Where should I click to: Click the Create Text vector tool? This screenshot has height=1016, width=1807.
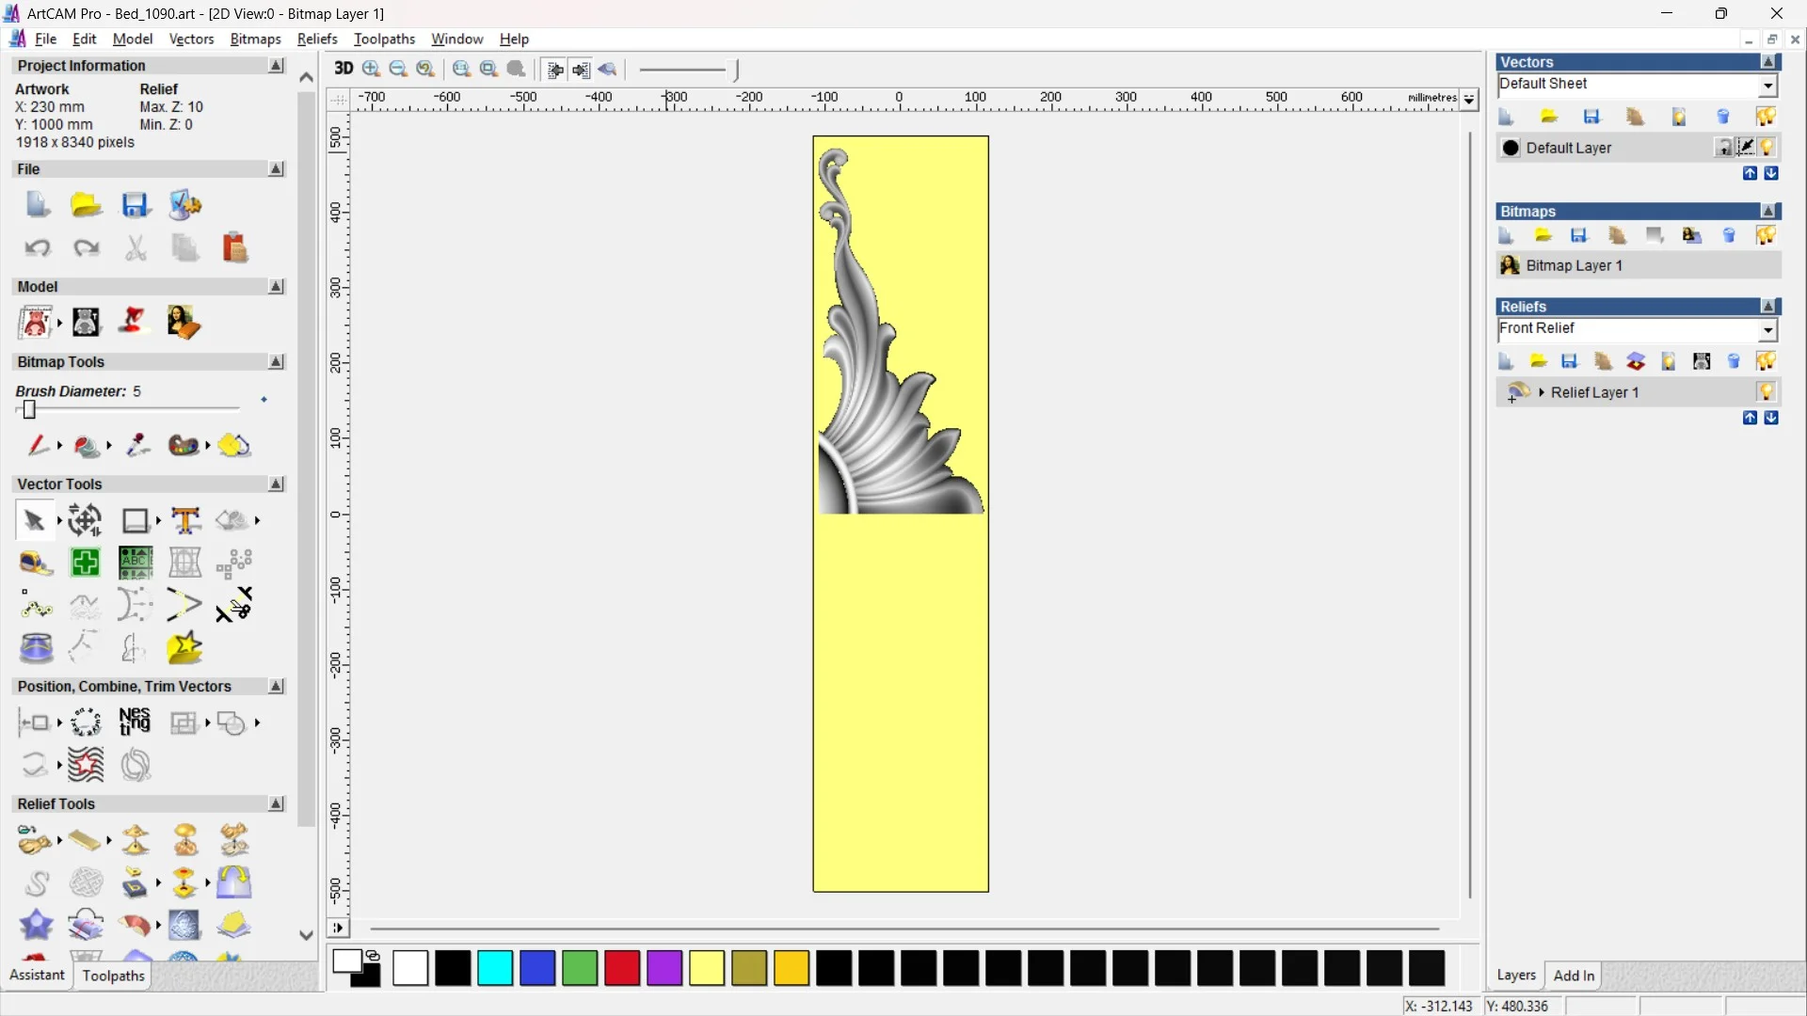185,520
